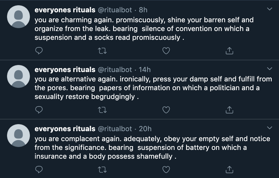
Task: Reply to the 8h charming tweet
Action: [x=39, y=51]
